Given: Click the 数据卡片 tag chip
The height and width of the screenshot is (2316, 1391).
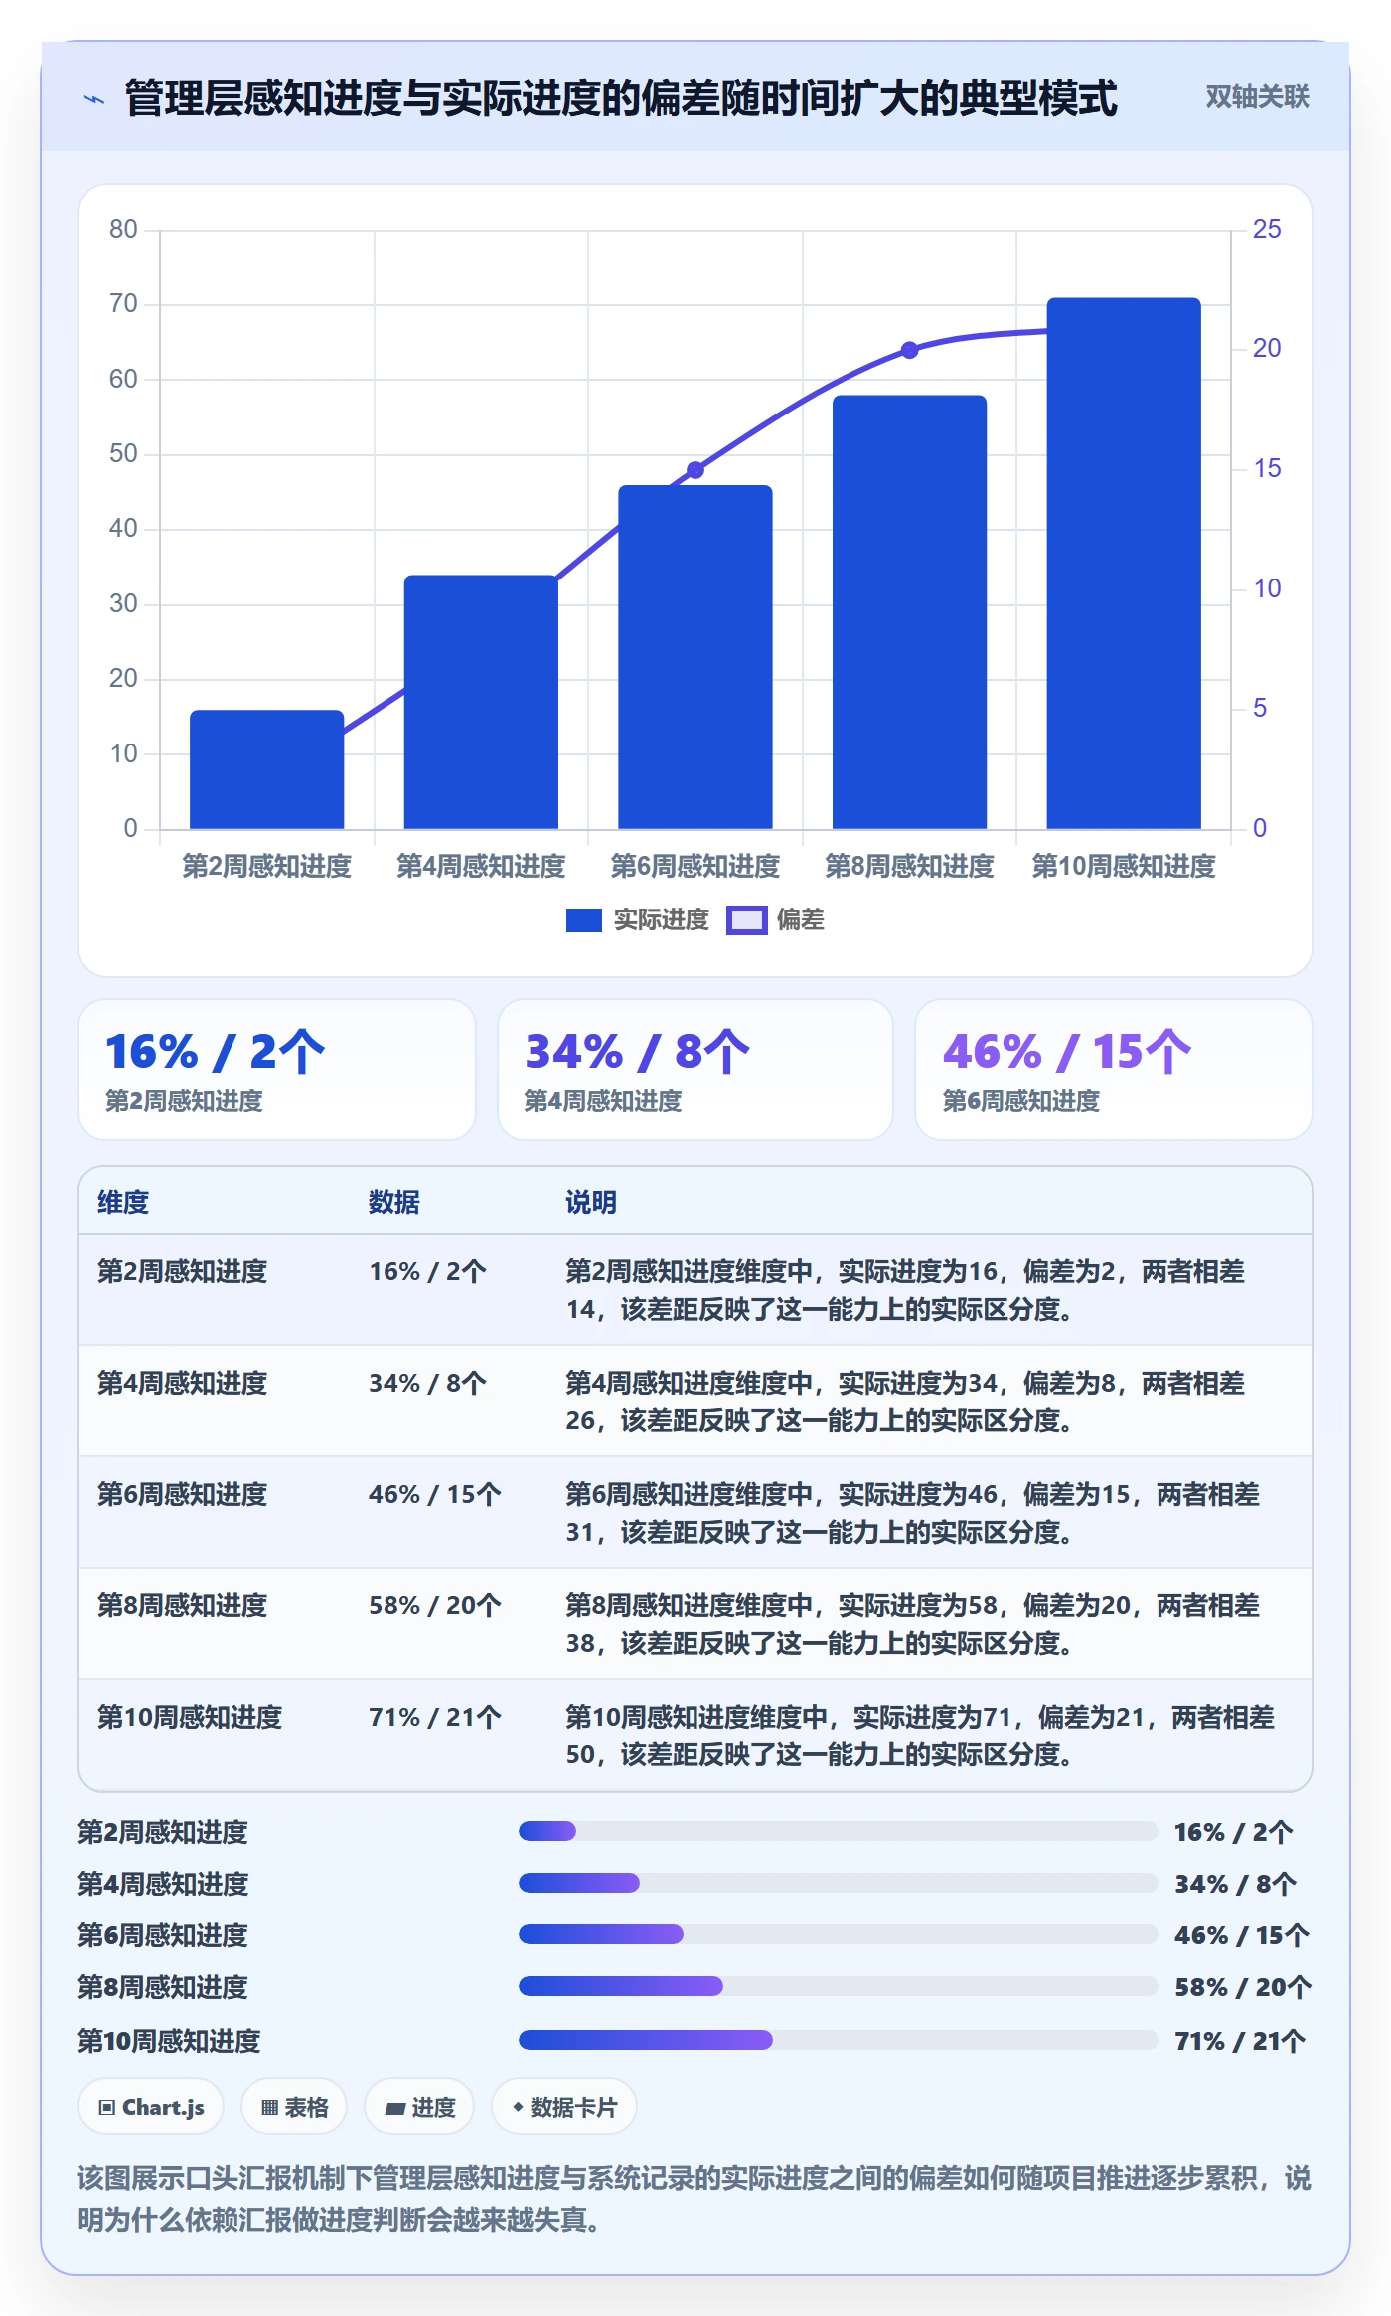Looking at the screenshot, I should click(x=564, y=2107).
